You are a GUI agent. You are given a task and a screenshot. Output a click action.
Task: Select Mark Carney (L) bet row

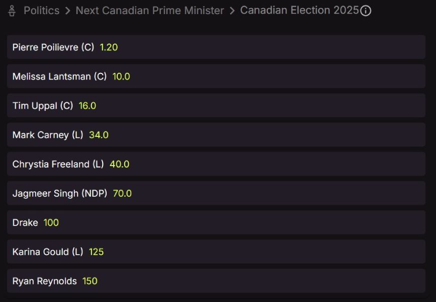coord(216,135)
